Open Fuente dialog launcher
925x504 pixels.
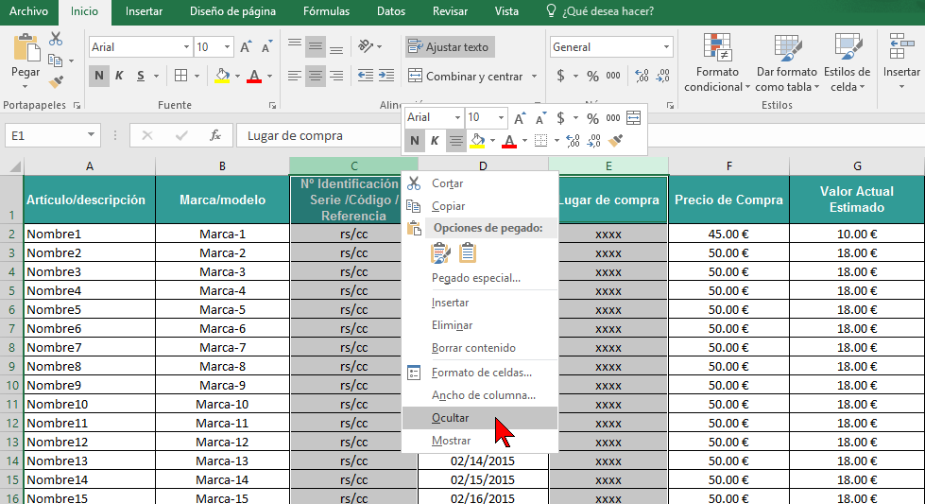pos(272,105)
